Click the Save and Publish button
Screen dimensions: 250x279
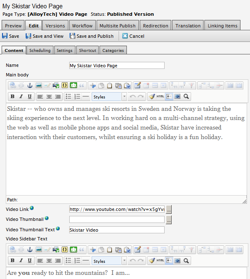[x=92, y=36]
